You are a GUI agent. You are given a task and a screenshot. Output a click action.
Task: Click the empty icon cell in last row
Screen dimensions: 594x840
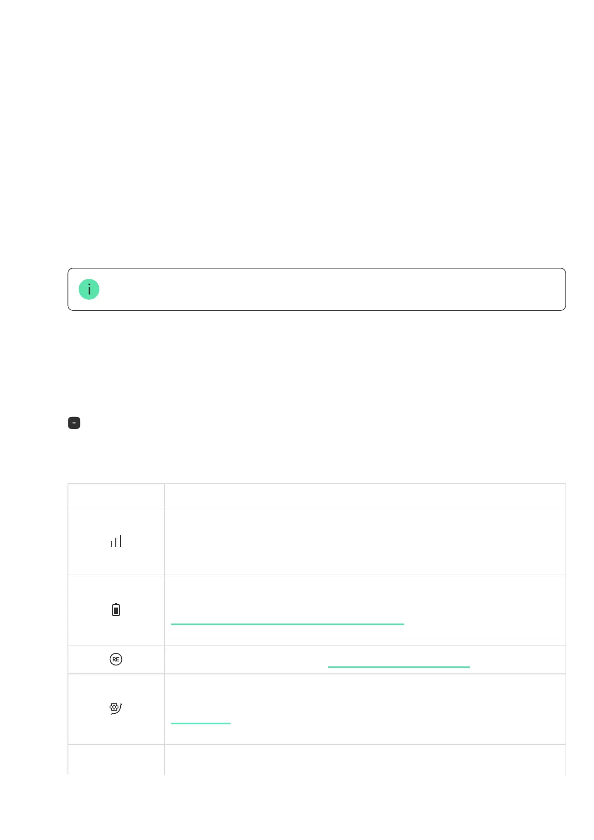pos(116,760)
